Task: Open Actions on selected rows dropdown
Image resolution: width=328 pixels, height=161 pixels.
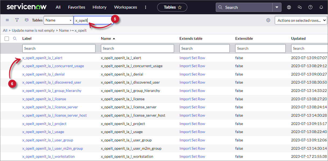Action: [x=301, y=20]
